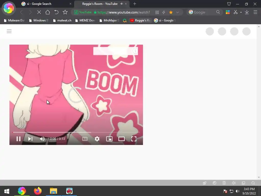Mute the video player volume
Screen dimensions: 261x196
point(42,139)
